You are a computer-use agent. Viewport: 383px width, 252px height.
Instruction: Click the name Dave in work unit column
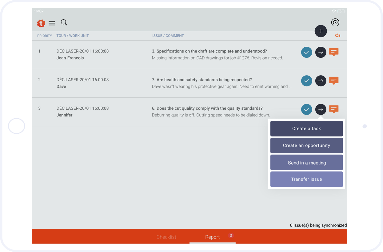(61, 86)
